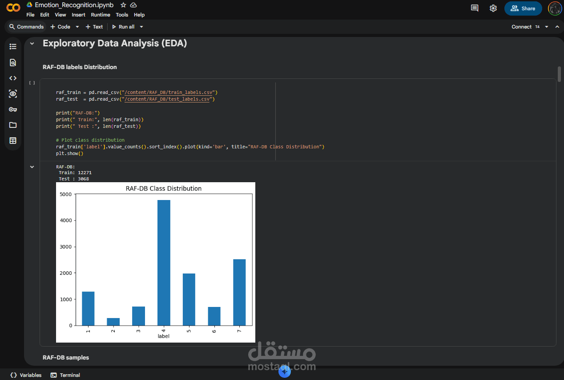Open the Tools menu
564x380 pixels.
[122, 15]
